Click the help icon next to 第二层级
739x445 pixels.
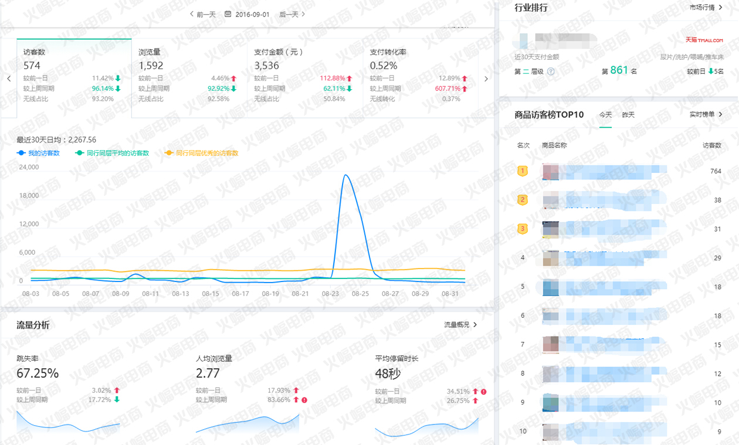[x=551, y=72]
